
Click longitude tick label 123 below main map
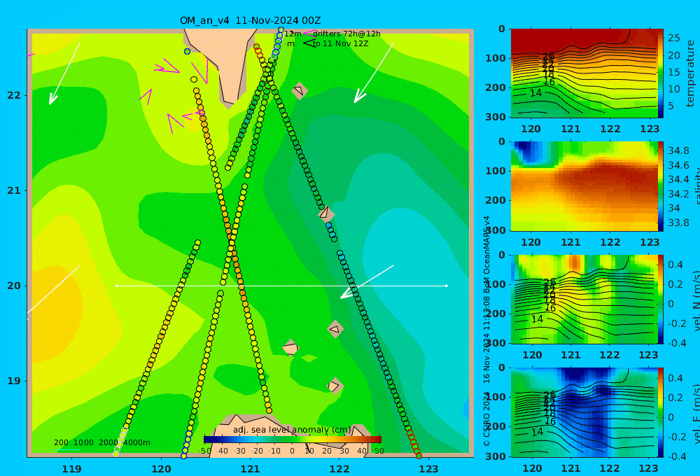(x=429, y=469)
